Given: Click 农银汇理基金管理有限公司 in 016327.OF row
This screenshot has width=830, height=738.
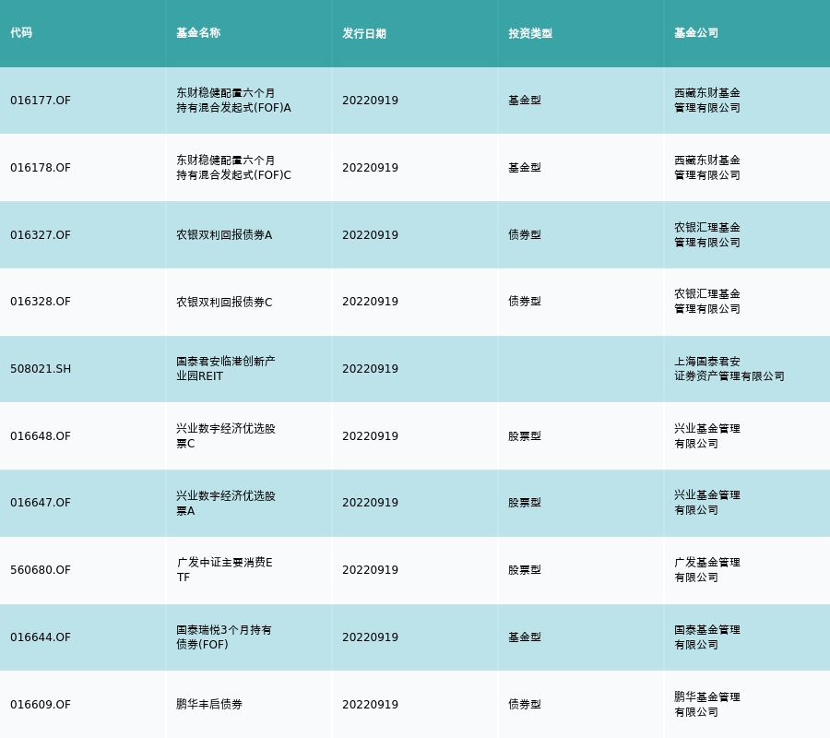Looking at the screenshot, I should [x=707, y=234].
